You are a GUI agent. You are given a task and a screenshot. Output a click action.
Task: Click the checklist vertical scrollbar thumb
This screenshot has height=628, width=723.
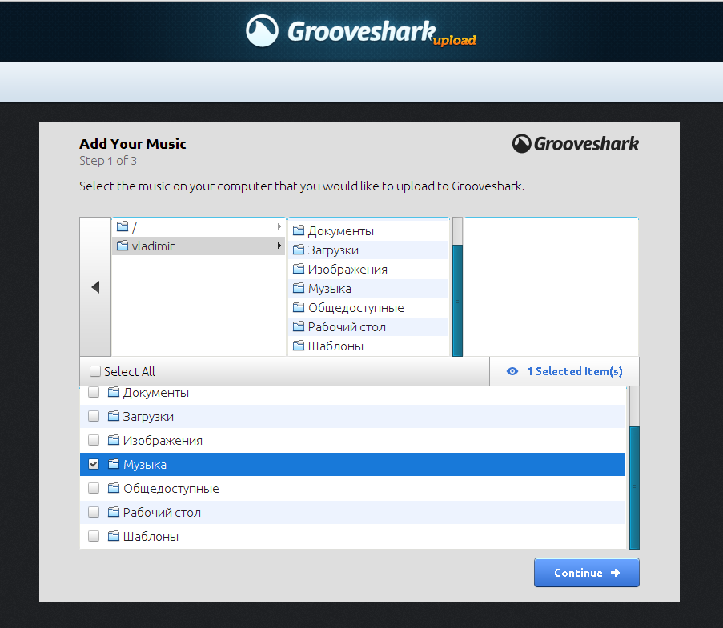tap(634, 487)
